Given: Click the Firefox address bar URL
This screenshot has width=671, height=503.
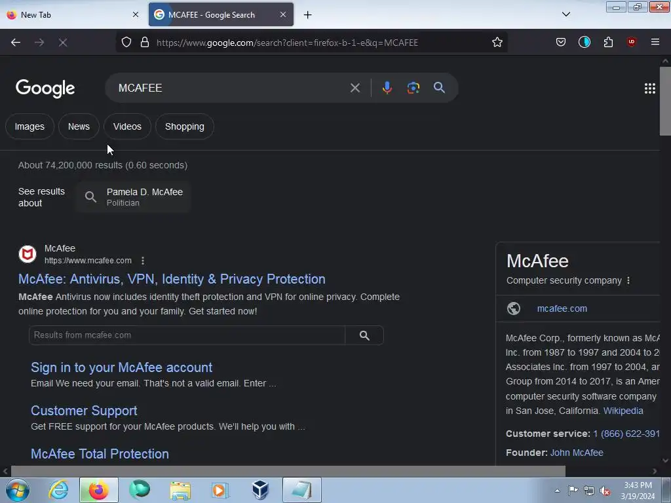Looking at the screenshot, I should tap(287, 43).
